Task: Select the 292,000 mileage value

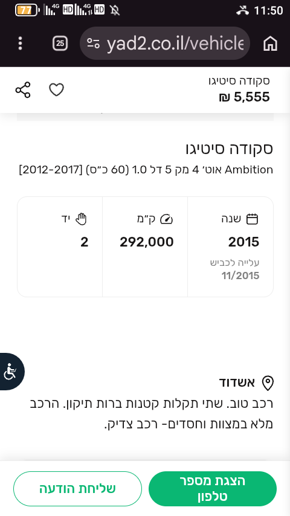Action: 146,242
